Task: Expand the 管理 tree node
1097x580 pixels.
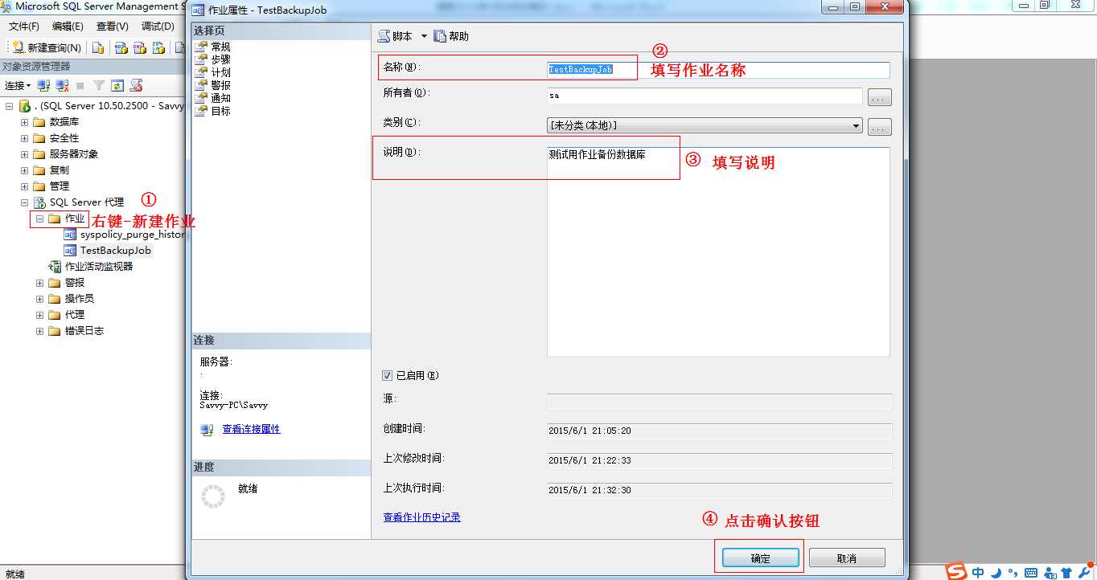Action: (24, 186)
